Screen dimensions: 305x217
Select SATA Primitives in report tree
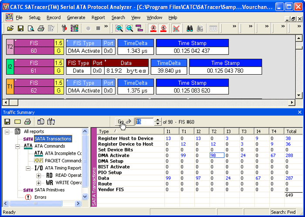tap(49, 190)
